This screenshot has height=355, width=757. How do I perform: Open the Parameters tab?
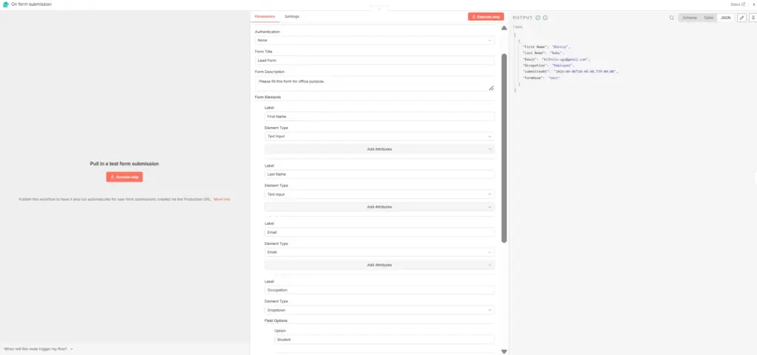pos(265,16)
